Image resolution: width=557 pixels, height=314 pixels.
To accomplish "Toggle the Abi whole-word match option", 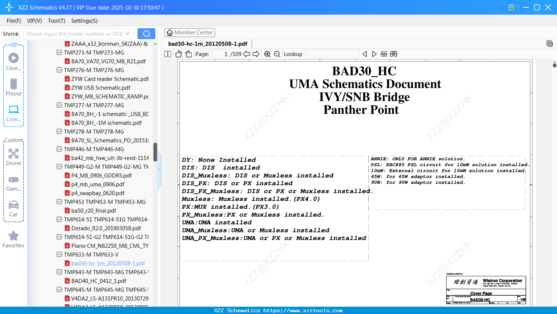I will pos(384,54).
